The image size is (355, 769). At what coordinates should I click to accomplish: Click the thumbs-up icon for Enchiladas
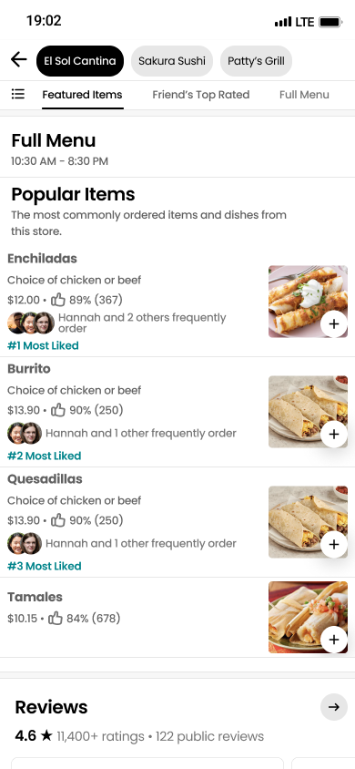pos(58,299)
